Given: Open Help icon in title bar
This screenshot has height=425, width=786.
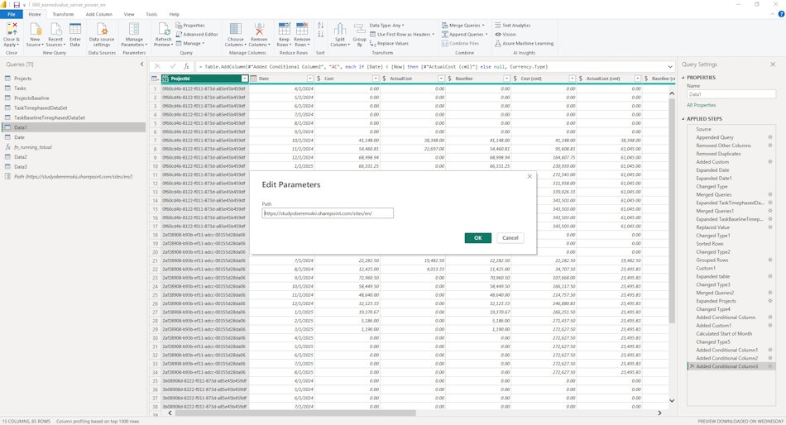Looking at the screenshot, I should (x=780, y=14).
